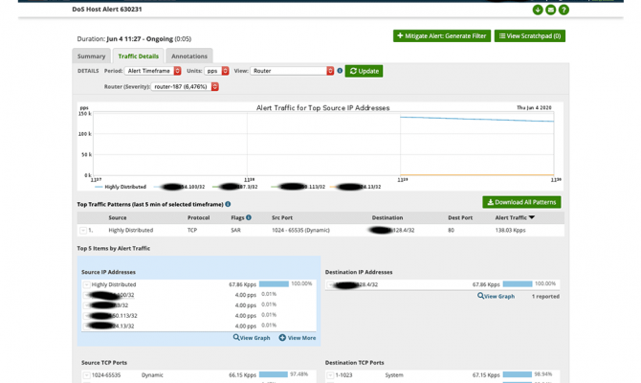641x383 pixels.
Task: Click the View Scratchpad (0) button
Action: [x=530, y=36]
